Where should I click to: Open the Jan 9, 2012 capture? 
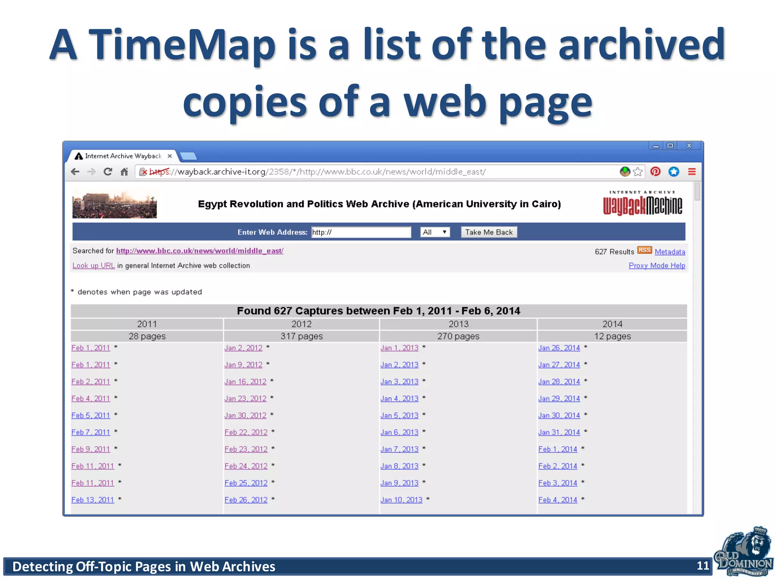[243, 365]
